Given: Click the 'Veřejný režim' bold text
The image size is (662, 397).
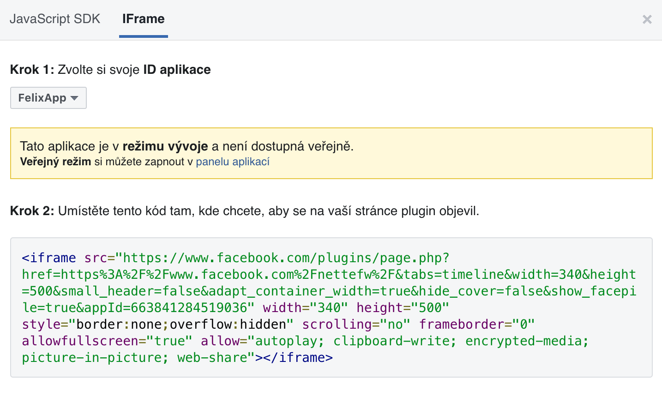Looking at the screenshot, I should click(x=56, y=162).
